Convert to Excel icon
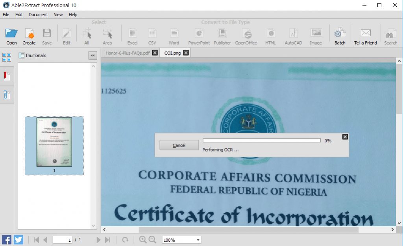The height and width of the screenshot is (246, 403). [x=132, y=33]
